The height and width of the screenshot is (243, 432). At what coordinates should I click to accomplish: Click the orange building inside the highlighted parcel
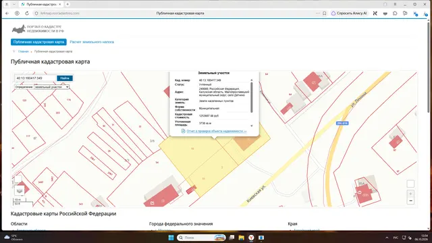click(246, 142)
